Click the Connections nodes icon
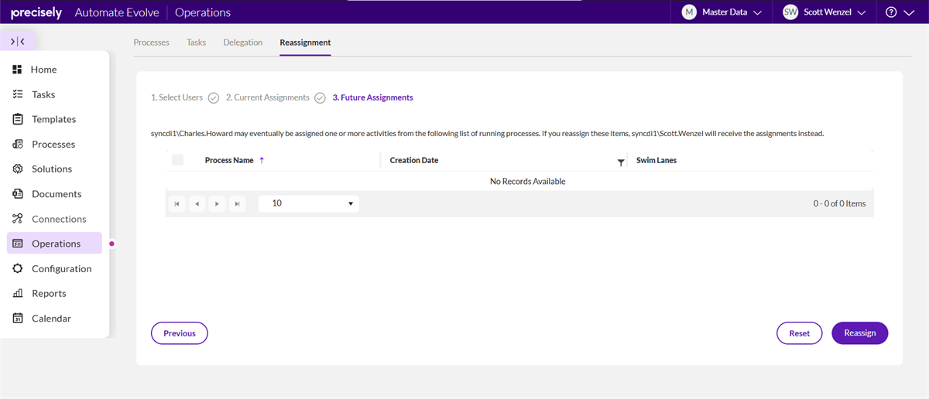This screenshot has height=399, width=929. 17,219
